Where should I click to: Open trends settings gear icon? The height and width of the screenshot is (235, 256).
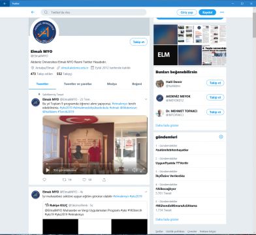coord(221,136)
